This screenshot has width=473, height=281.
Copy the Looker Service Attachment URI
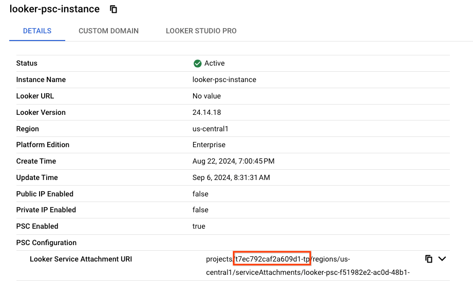(428, 259)
